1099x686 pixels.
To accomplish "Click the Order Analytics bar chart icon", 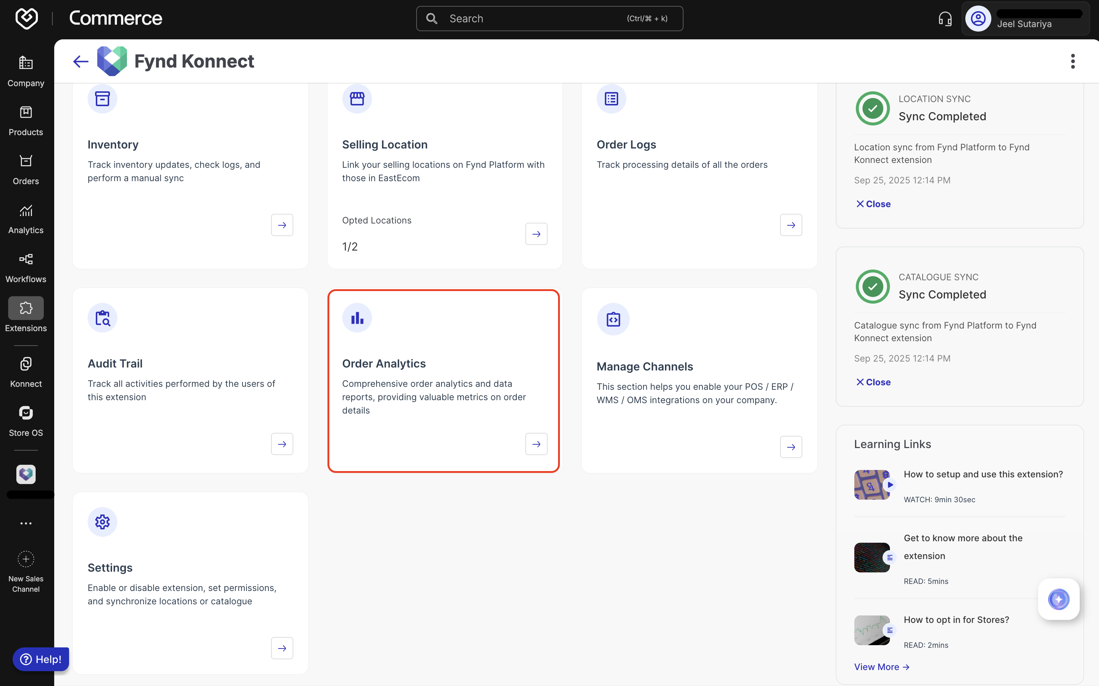I will tap(357, 318).
